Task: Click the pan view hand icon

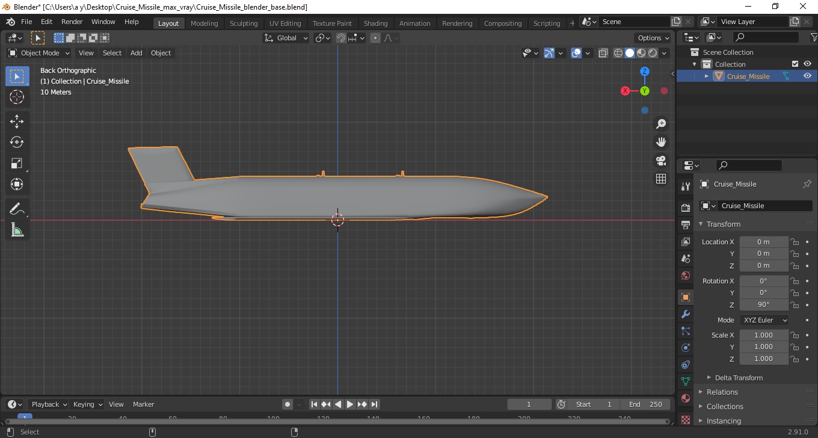Action: (x=661, y=142)
